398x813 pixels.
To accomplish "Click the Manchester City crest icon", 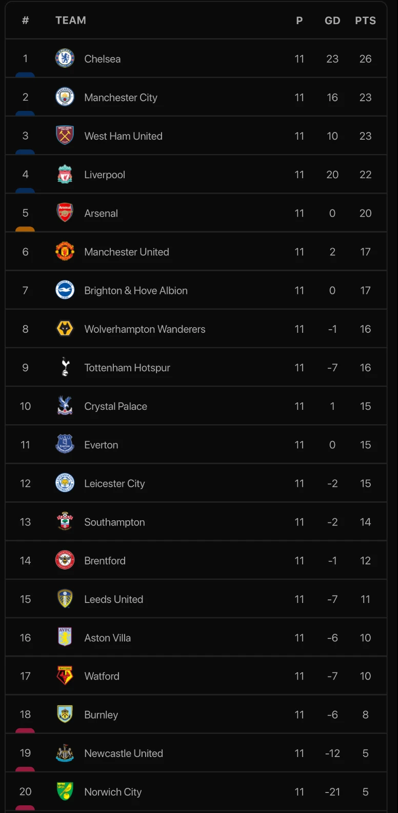I will [65, 97].
